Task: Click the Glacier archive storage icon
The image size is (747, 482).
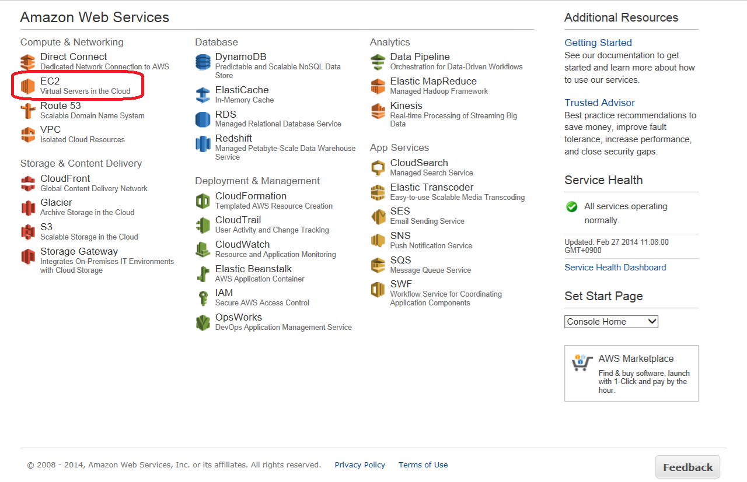Action: point(28,207)
